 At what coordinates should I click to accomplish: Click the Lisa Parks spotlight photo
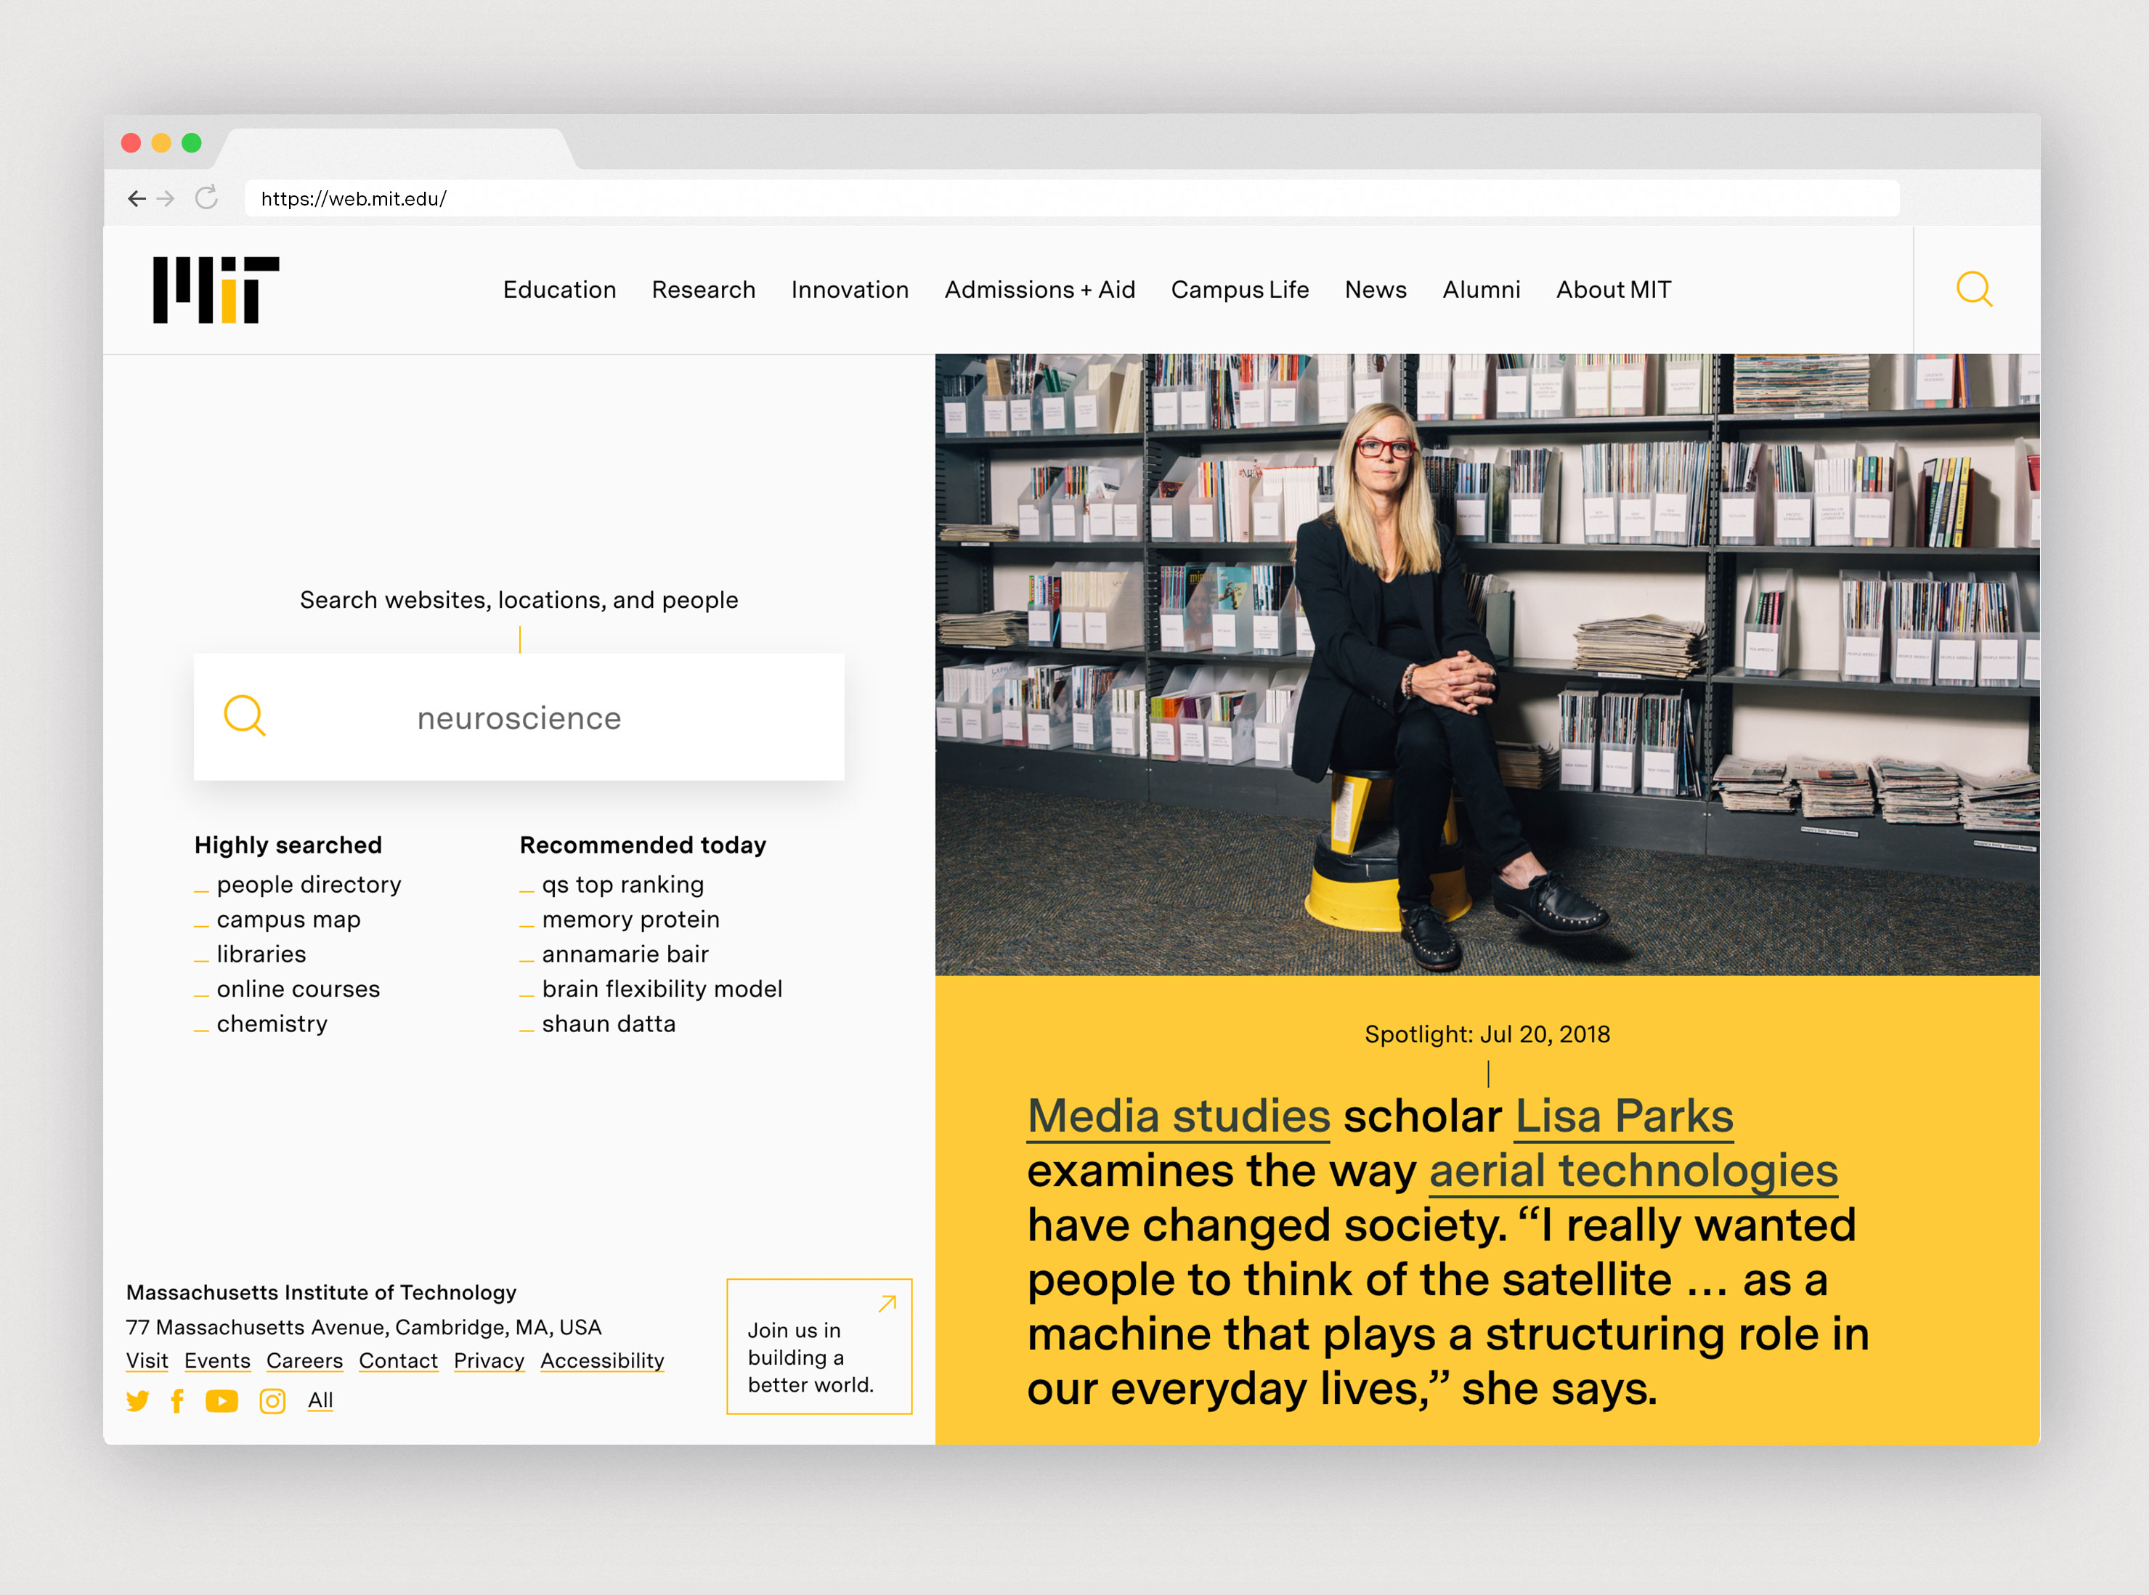(1487, 665)
